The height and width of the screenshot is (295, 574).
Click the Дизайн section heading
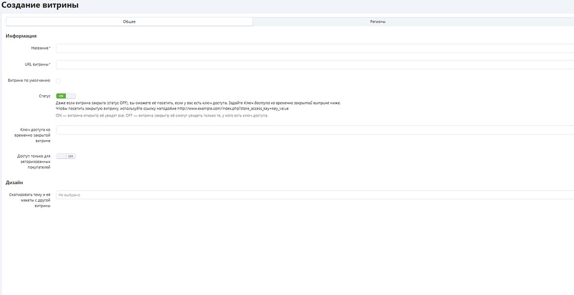tap(15, 182)
